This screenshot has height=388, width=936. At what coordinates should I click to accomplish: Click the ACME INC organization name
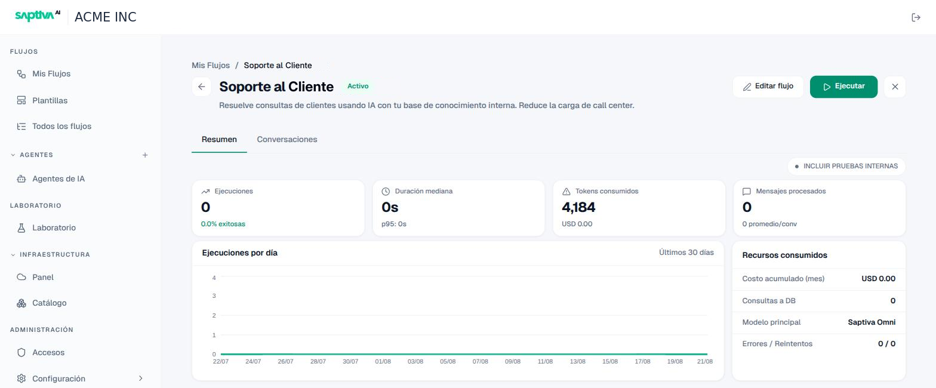point(106,17)
